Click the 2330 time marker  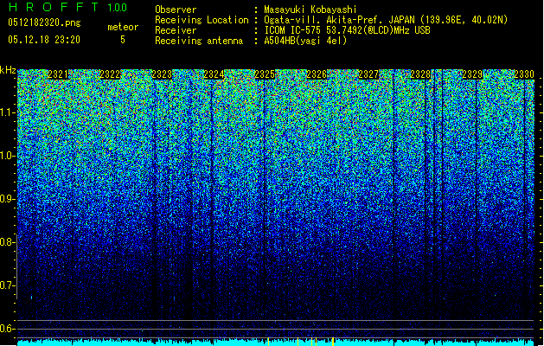(524, 74)
